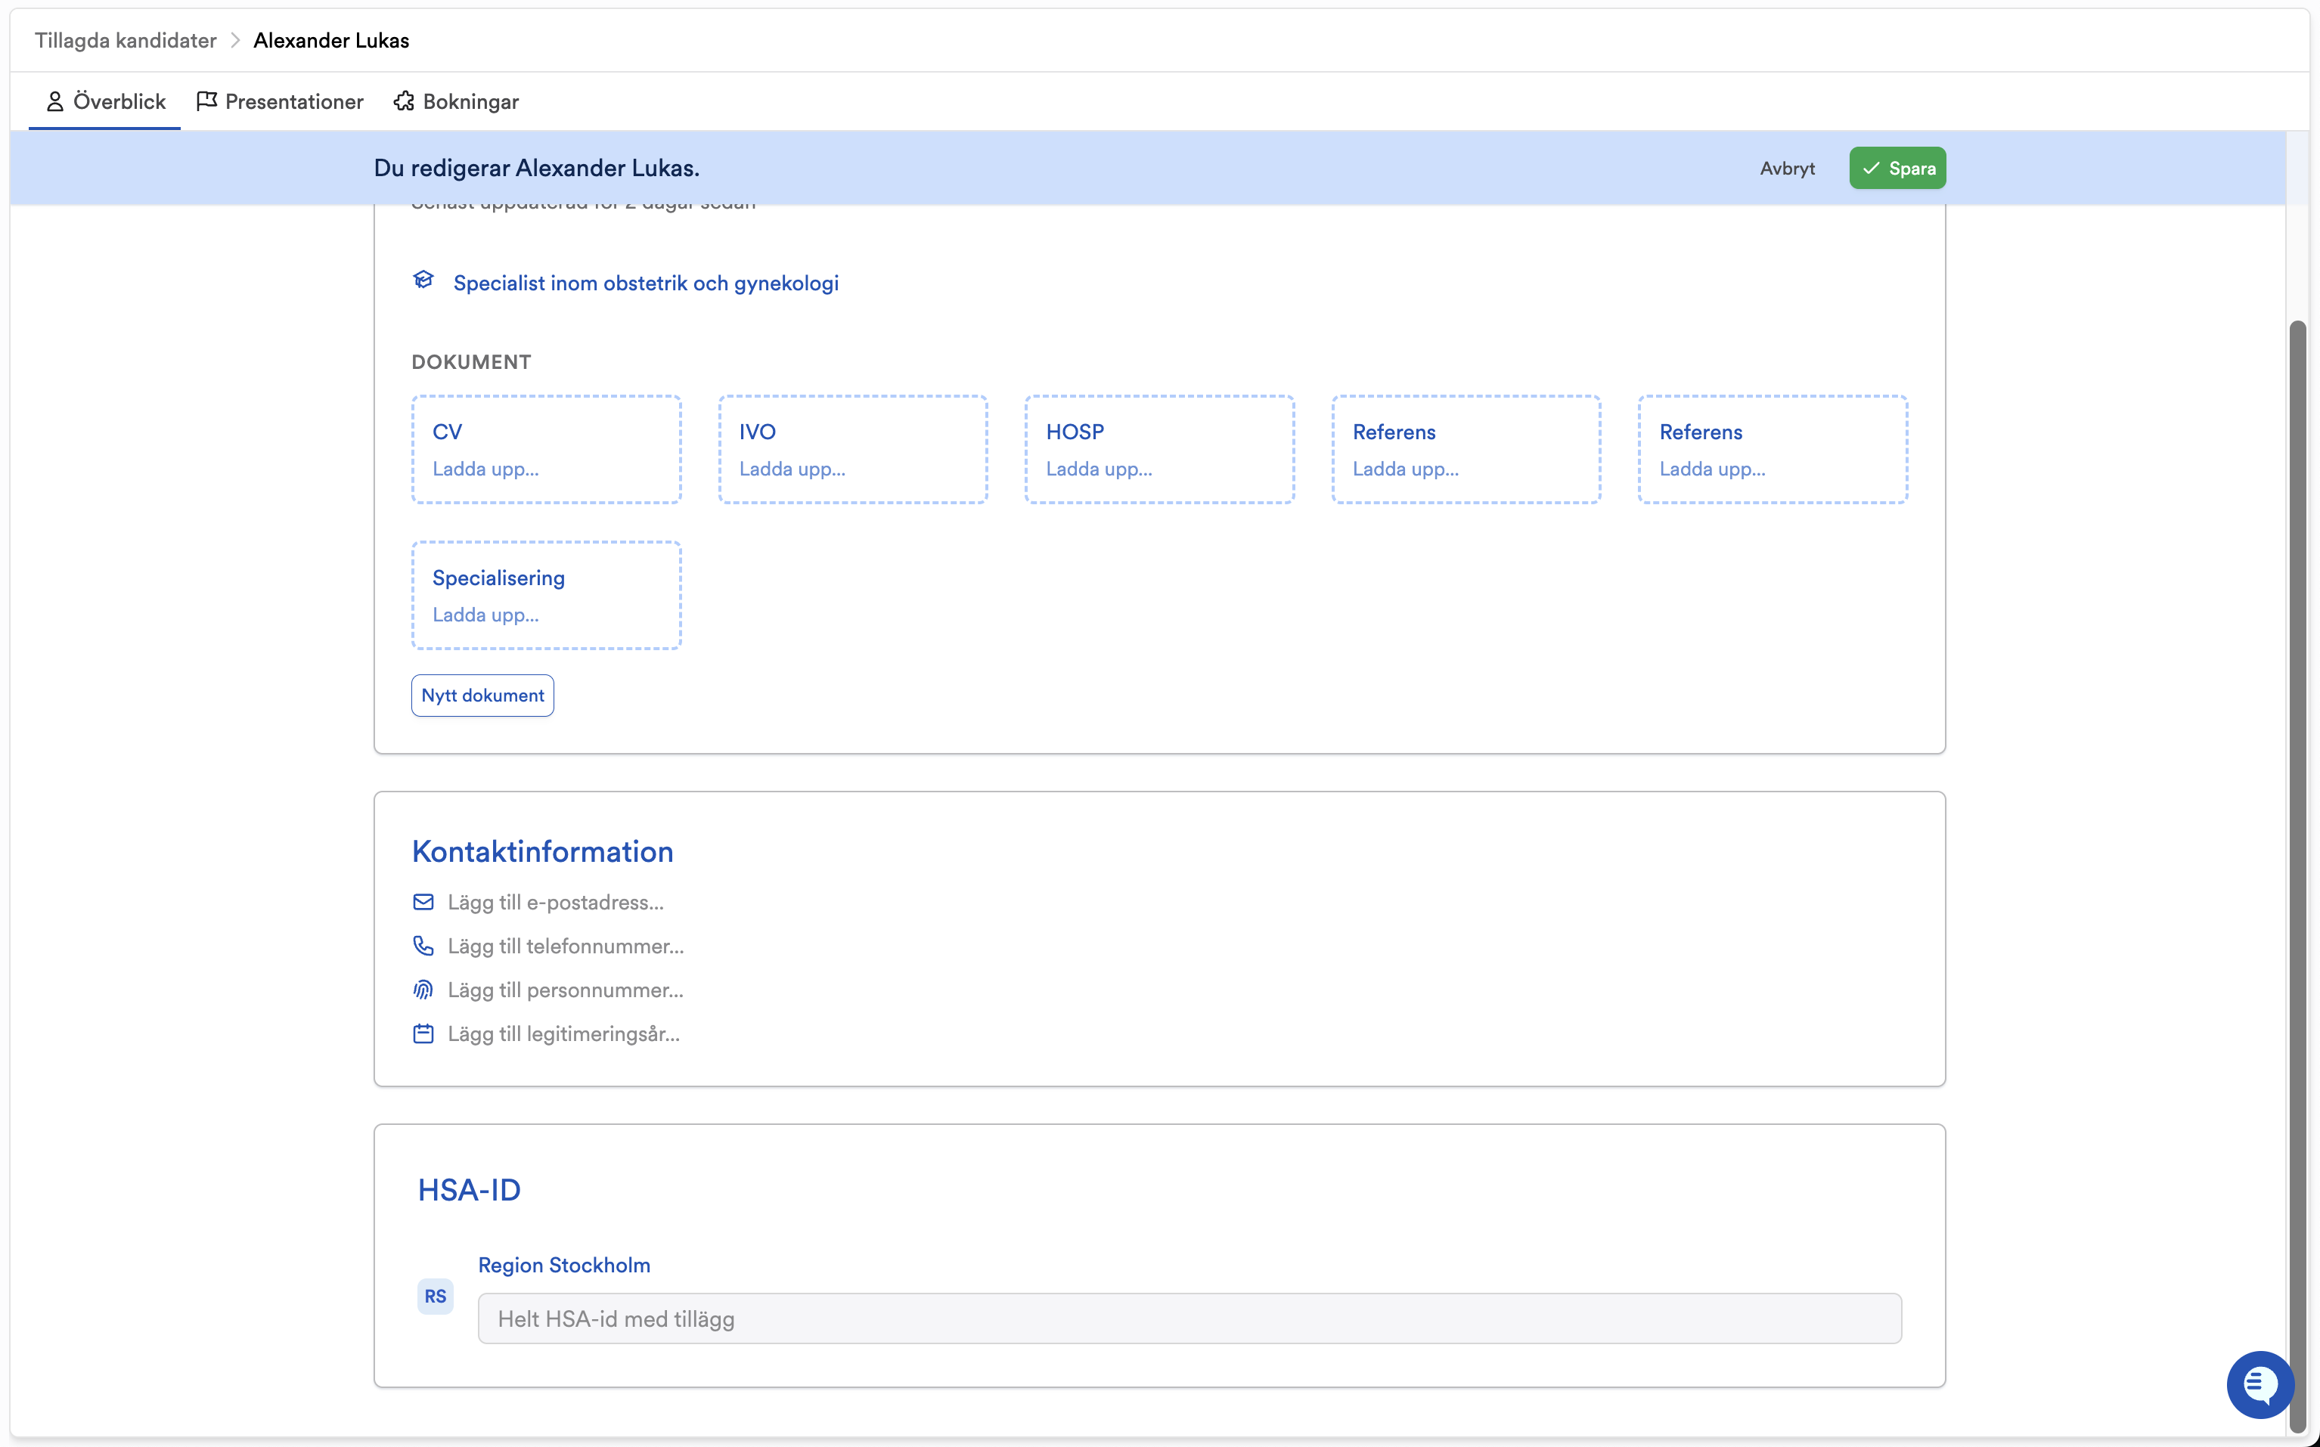Click the 'Du redigerar Alexander Lukas.' banner text
Viewport: 2320px width, 1447px height.
tap(537, 169)
